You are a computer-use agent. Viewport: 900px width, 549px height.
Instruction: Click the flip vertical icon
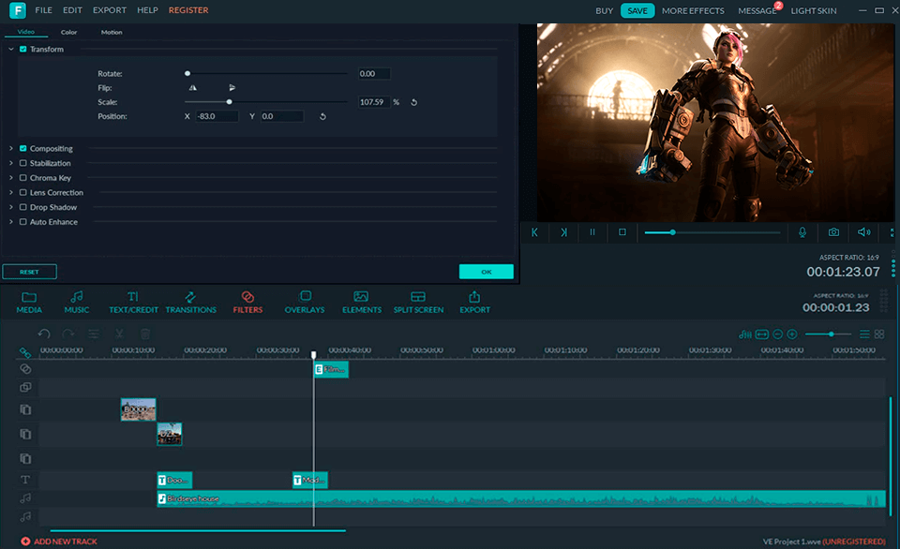232,88
